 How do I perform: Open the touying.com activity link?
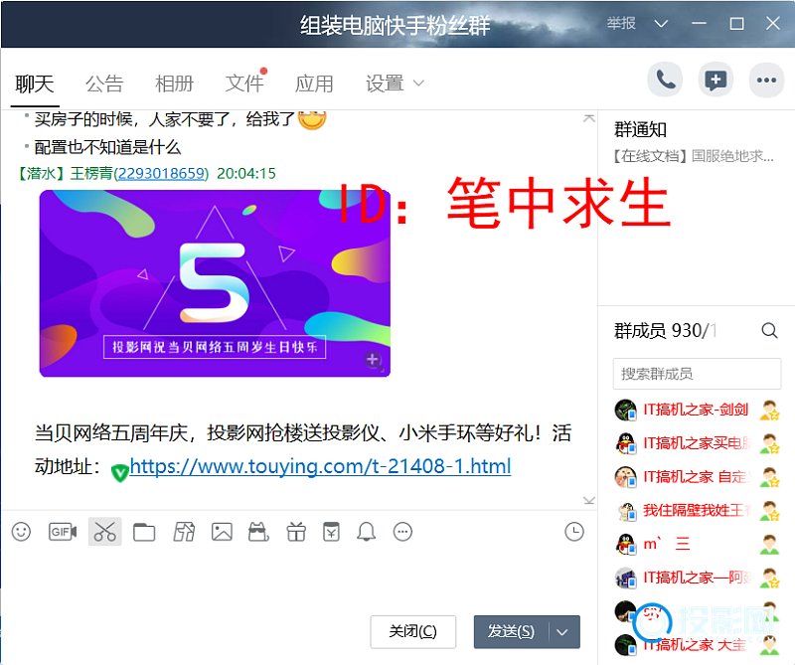tap(320, 465)
